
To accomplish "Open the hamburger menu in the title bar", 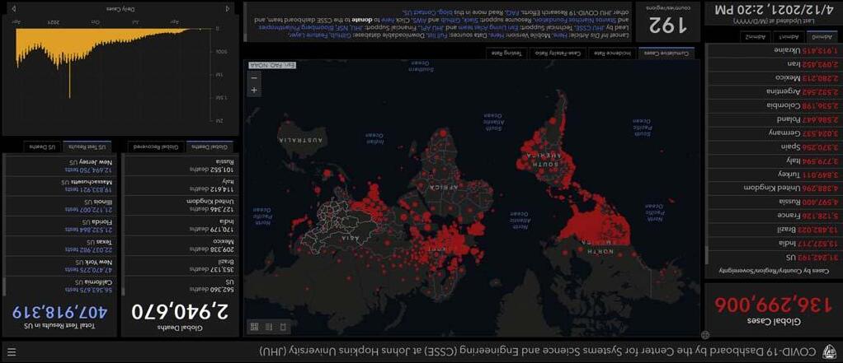I will tap(12, 352).
